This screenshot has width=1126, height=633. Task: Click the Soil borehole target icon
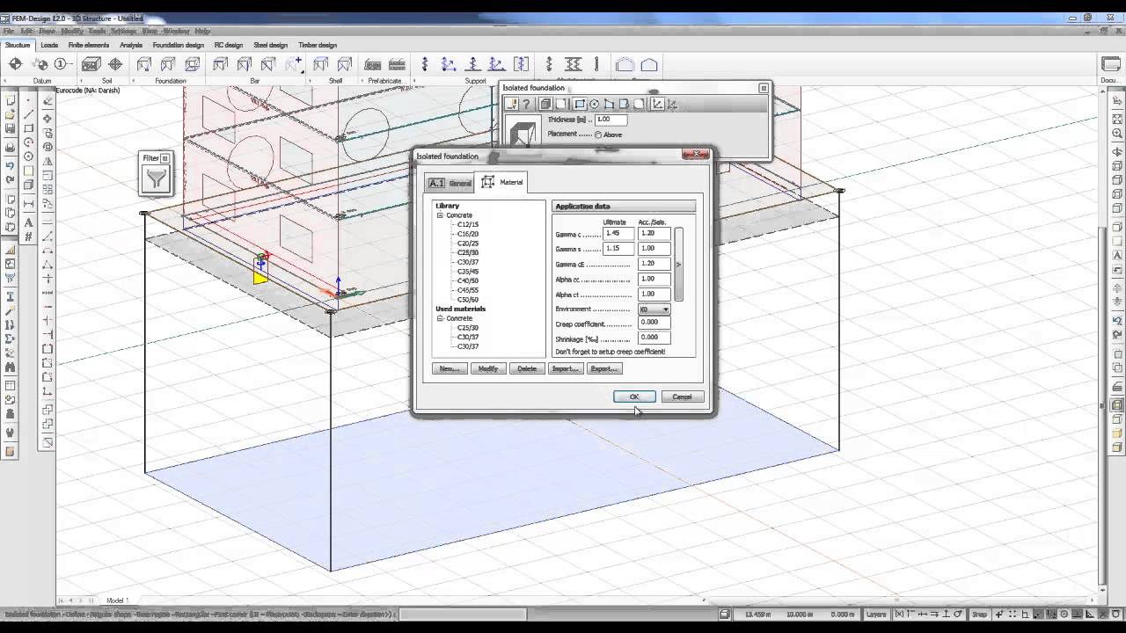click(115, 64)
